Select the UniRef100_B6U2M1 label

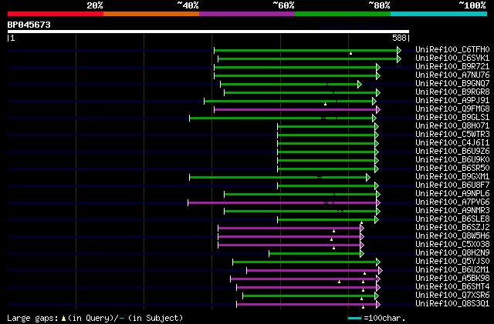pyautogui.click(x=452, y=270)
